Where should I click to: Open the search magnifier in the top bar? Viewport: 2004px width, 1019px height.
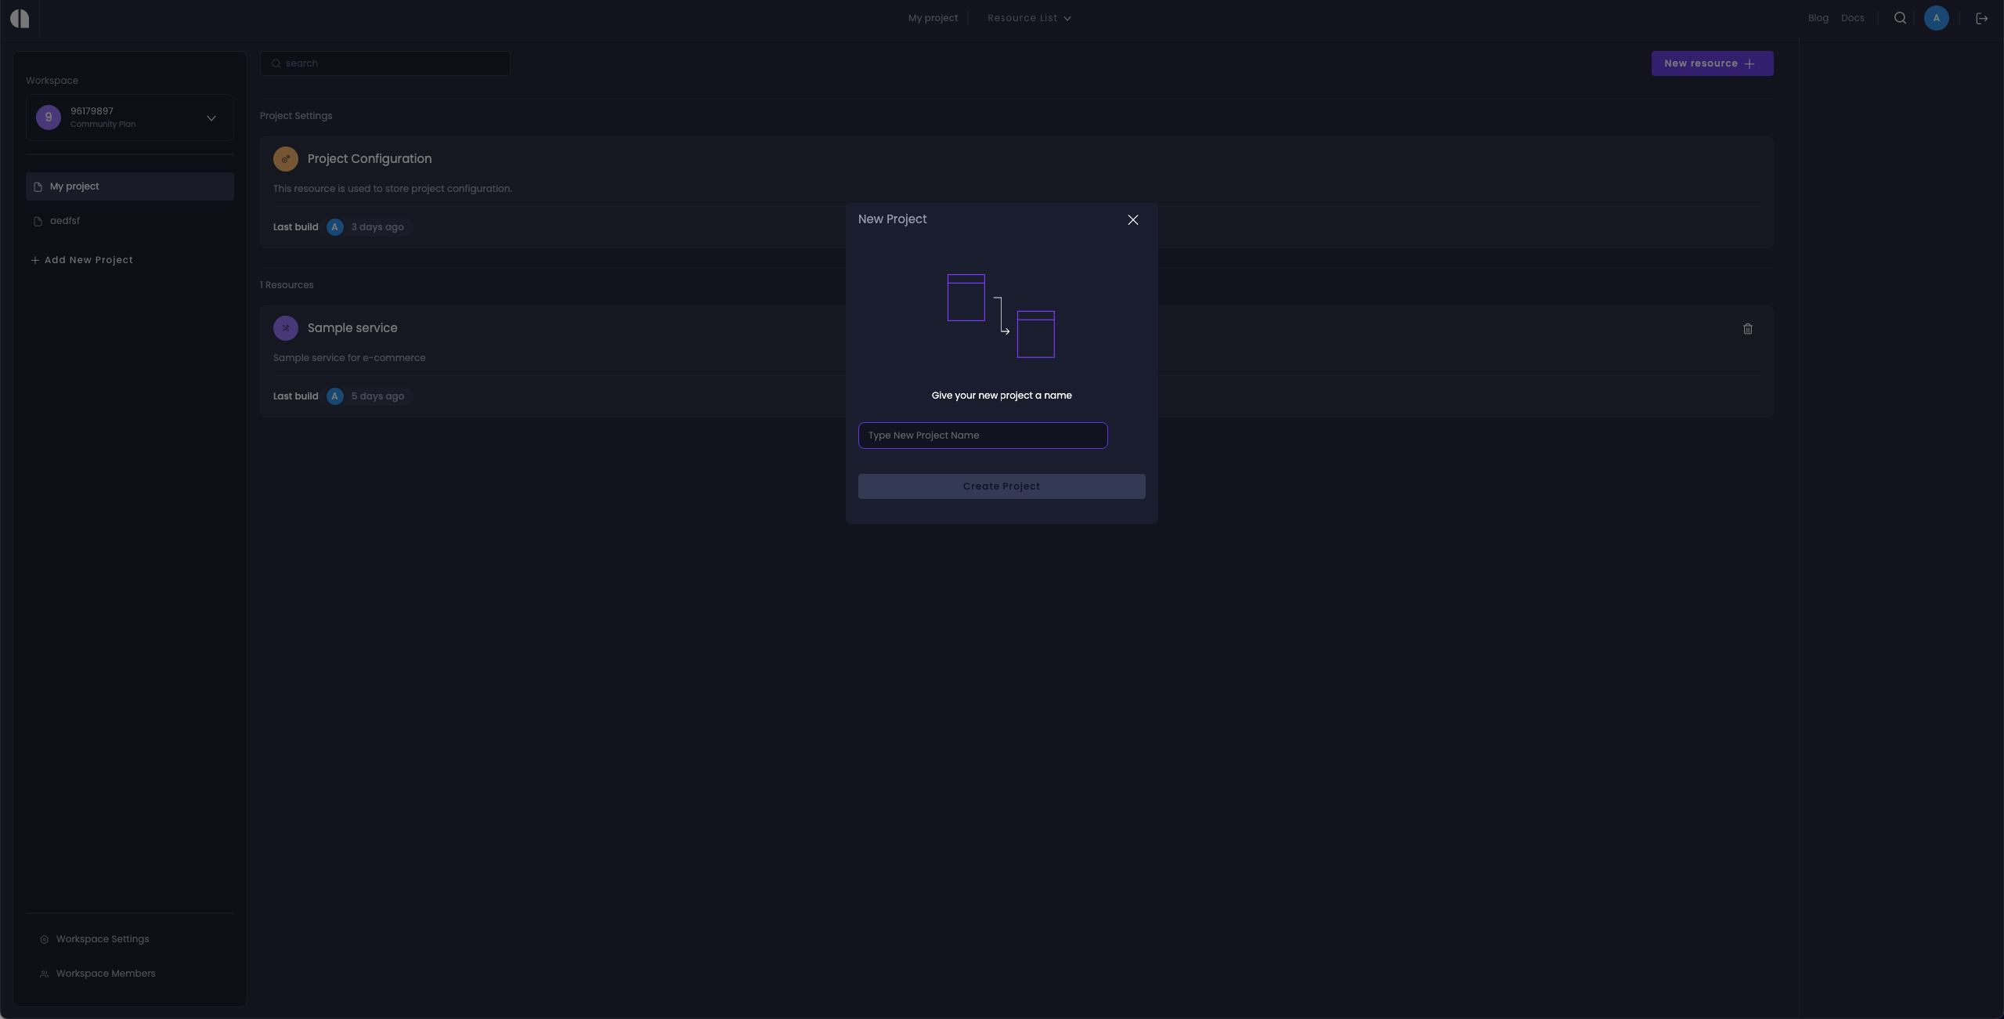tap(1898, 18)
